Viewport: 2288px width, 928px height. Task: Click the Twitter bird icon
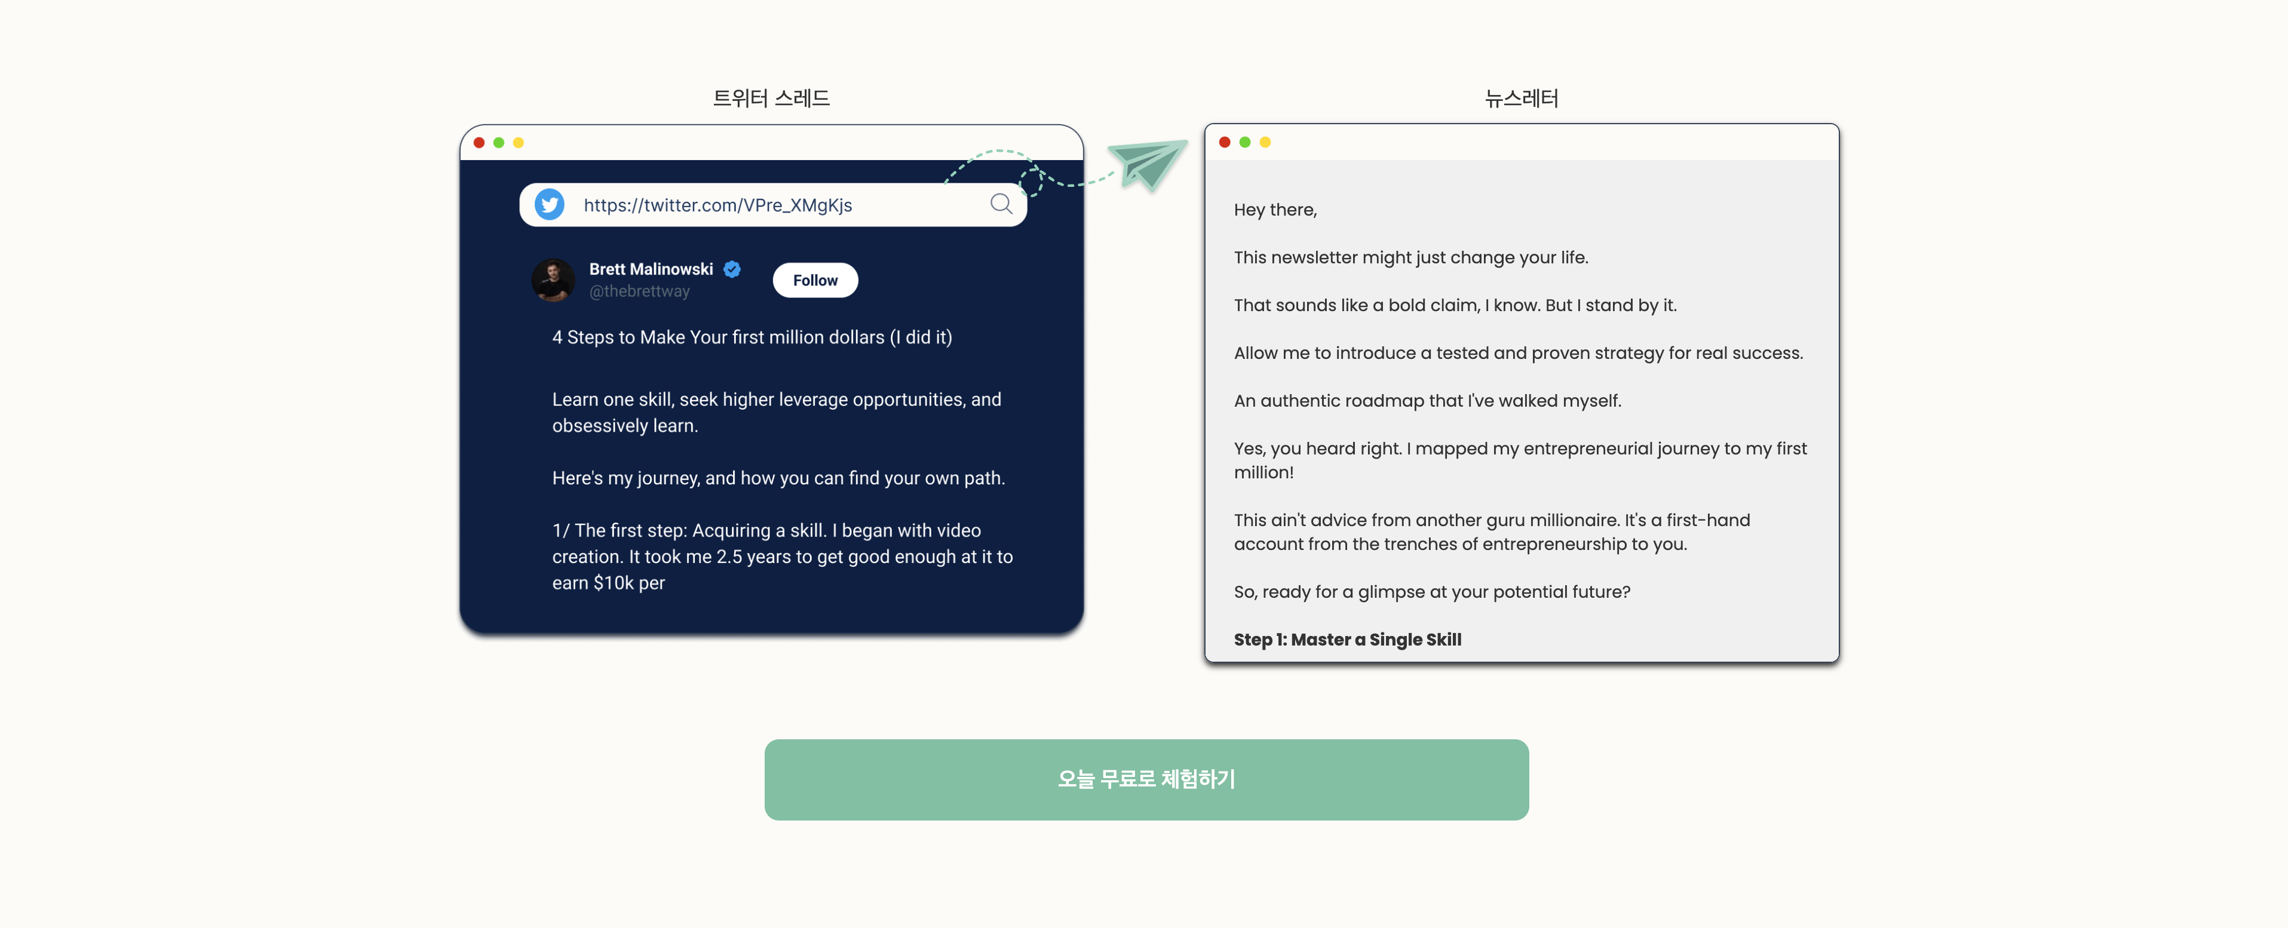[546, 204]
